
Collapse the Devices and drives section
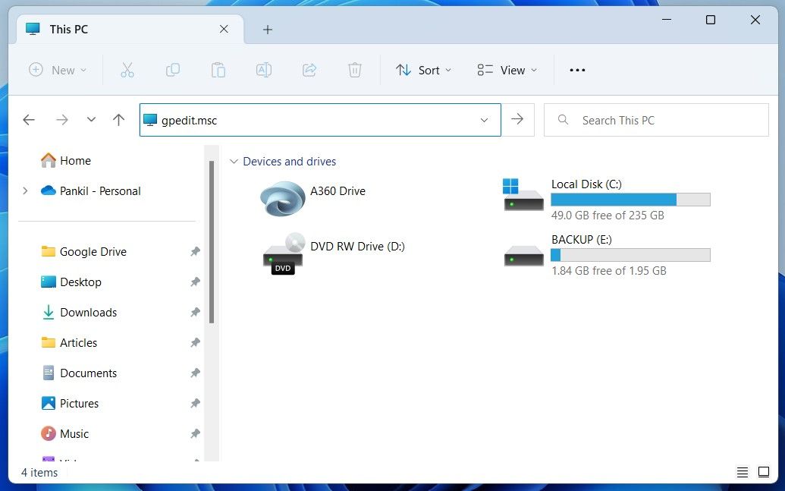pos(234,162)
